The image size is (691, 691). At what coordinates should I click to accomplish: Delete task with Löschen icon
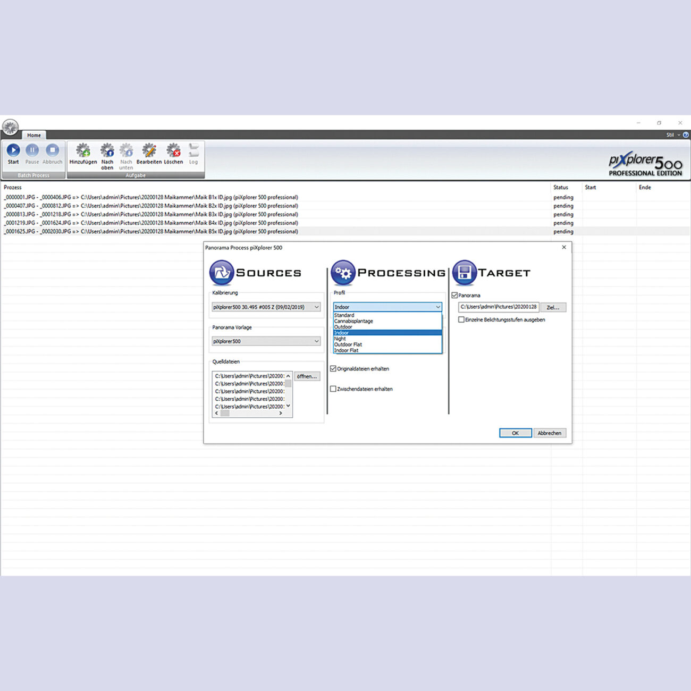tap(173, 150)
